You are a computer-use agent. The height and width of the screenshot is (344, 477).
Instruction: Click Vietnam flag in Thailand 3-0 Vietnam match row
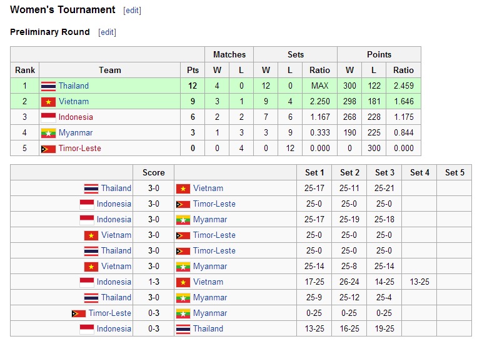point(183,189)
